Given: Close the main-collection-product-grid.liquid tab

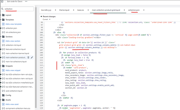Looking at the screenshot, I should (124, 10).
